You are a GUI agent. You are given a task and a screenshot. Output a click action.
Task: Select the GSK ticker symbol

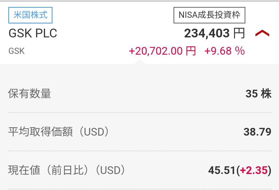[17, 51]
